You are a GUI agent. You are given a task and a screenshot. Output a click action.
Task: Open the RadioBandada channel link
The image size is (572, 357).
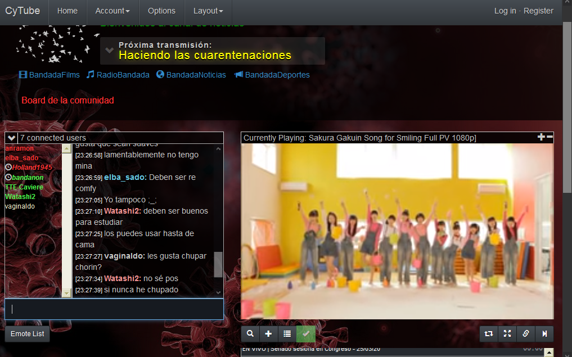tap(118, 75)
